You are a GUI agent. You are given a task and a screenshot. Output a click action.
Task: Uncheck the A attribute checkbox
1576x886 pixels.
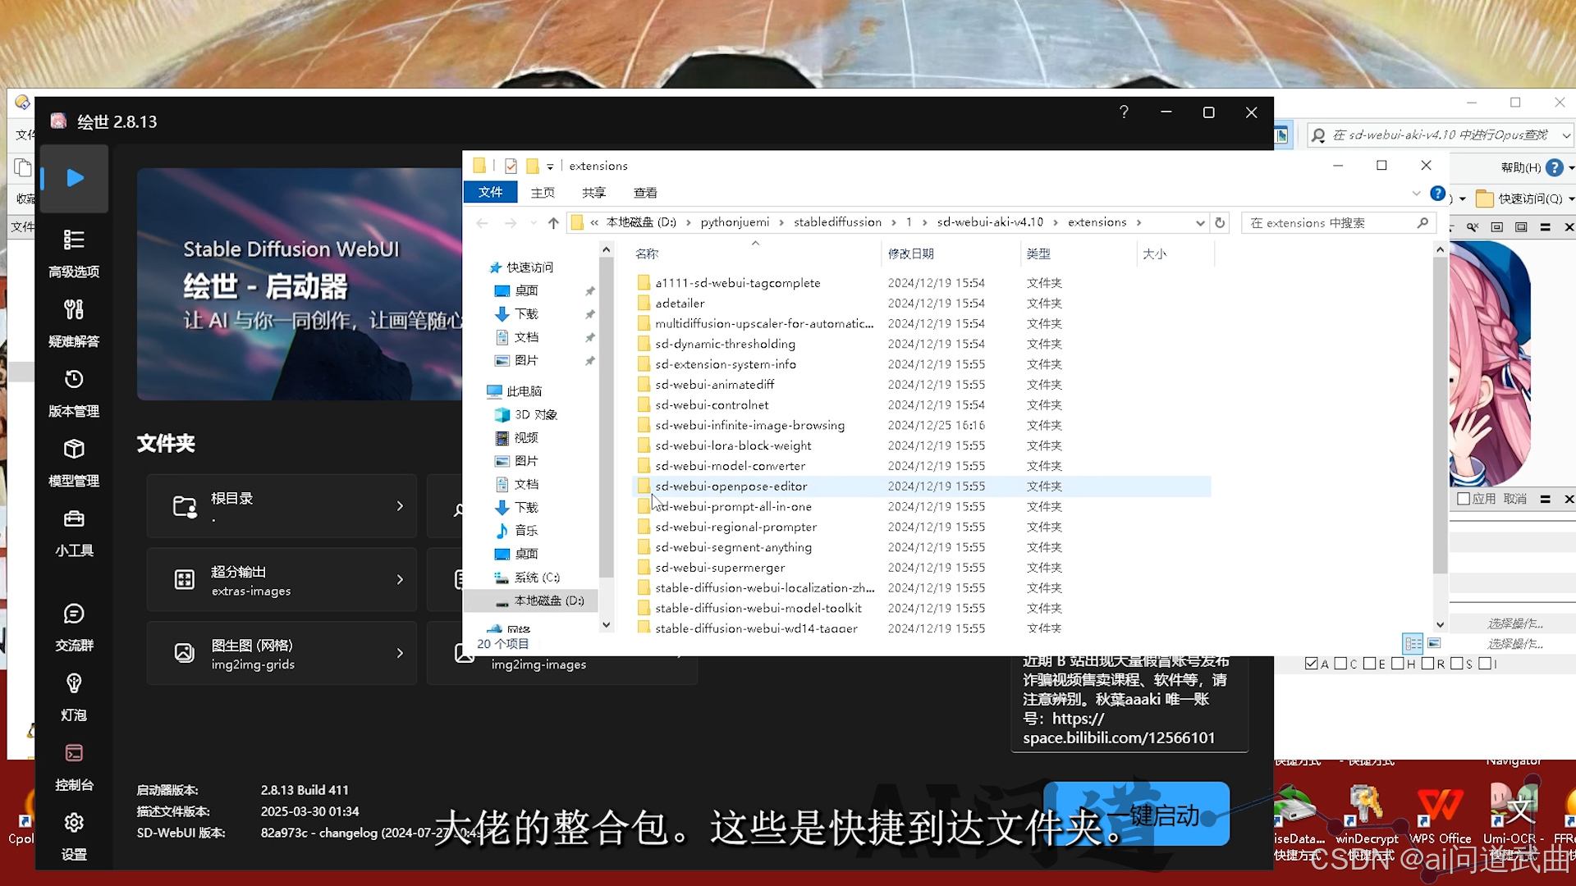[x=1311, y=664]
